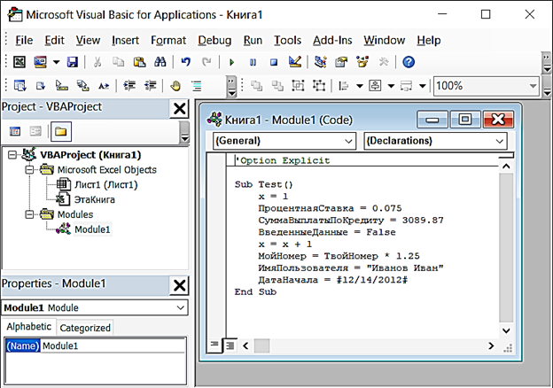This screenshot has width=553, height=388.
Task: Click the Outdent icon
Action: coord(151,86)
